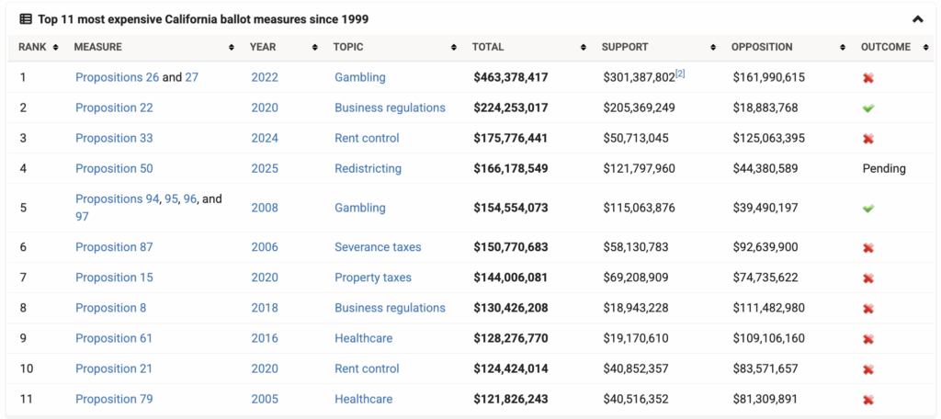This screenshot has width=941, height=419.
Task: Open the Redistricting topic link
Action: point(368,168)
